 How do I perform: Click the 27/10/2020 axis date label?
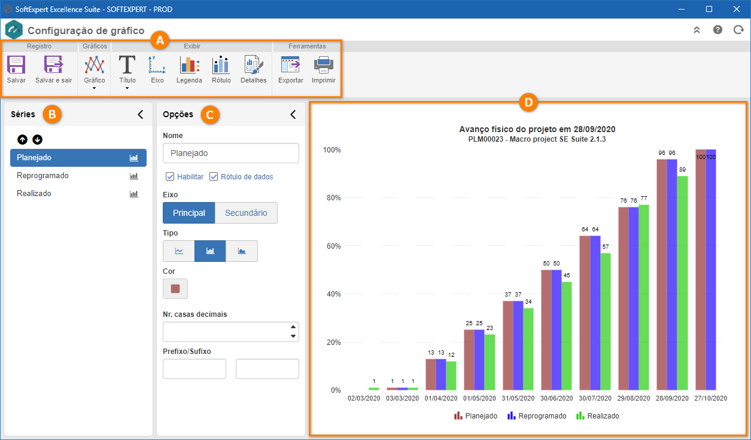pos(710,398)
